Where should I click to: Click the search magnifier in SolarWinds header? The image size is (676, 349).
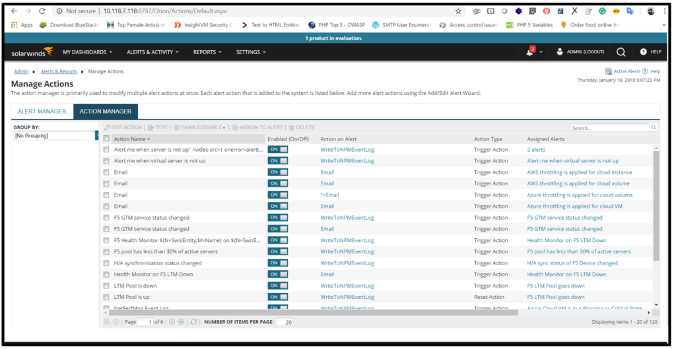tap(621, 52)
